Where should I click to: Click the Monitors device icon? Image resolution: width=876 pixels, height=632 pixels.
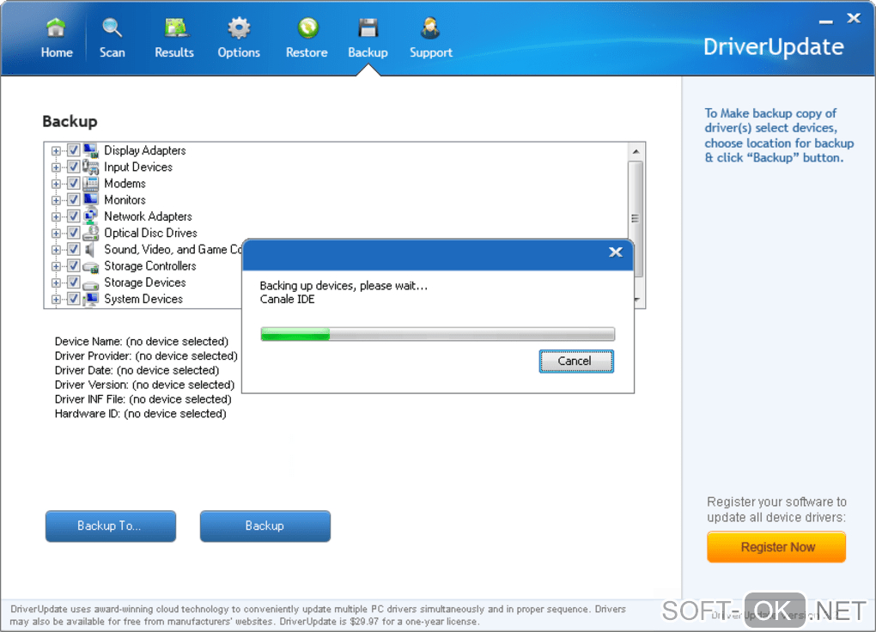90,199
